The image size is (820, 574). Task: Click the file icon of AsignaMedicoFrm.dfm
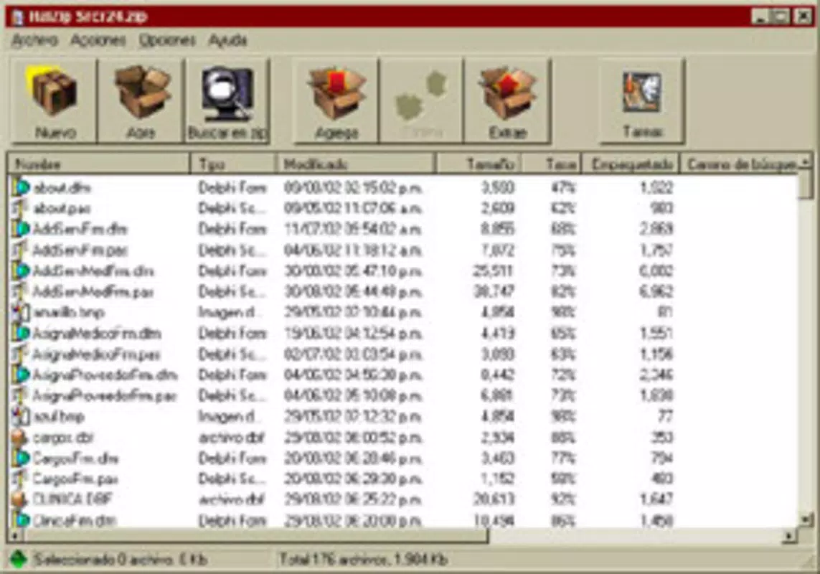pyautogui.click(x=21, y=333)
